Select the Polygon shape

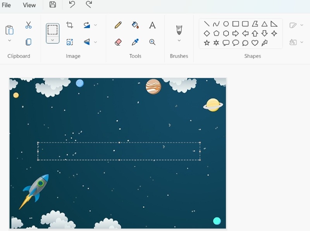point(255,24)
